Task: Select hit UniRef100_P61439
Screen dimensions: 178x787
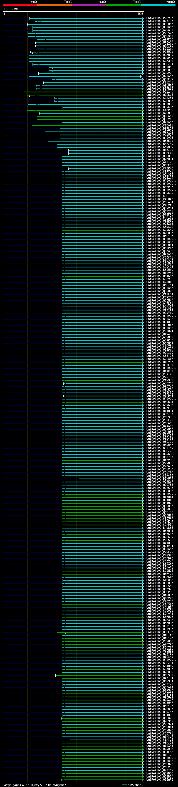Action: [160, 436]
